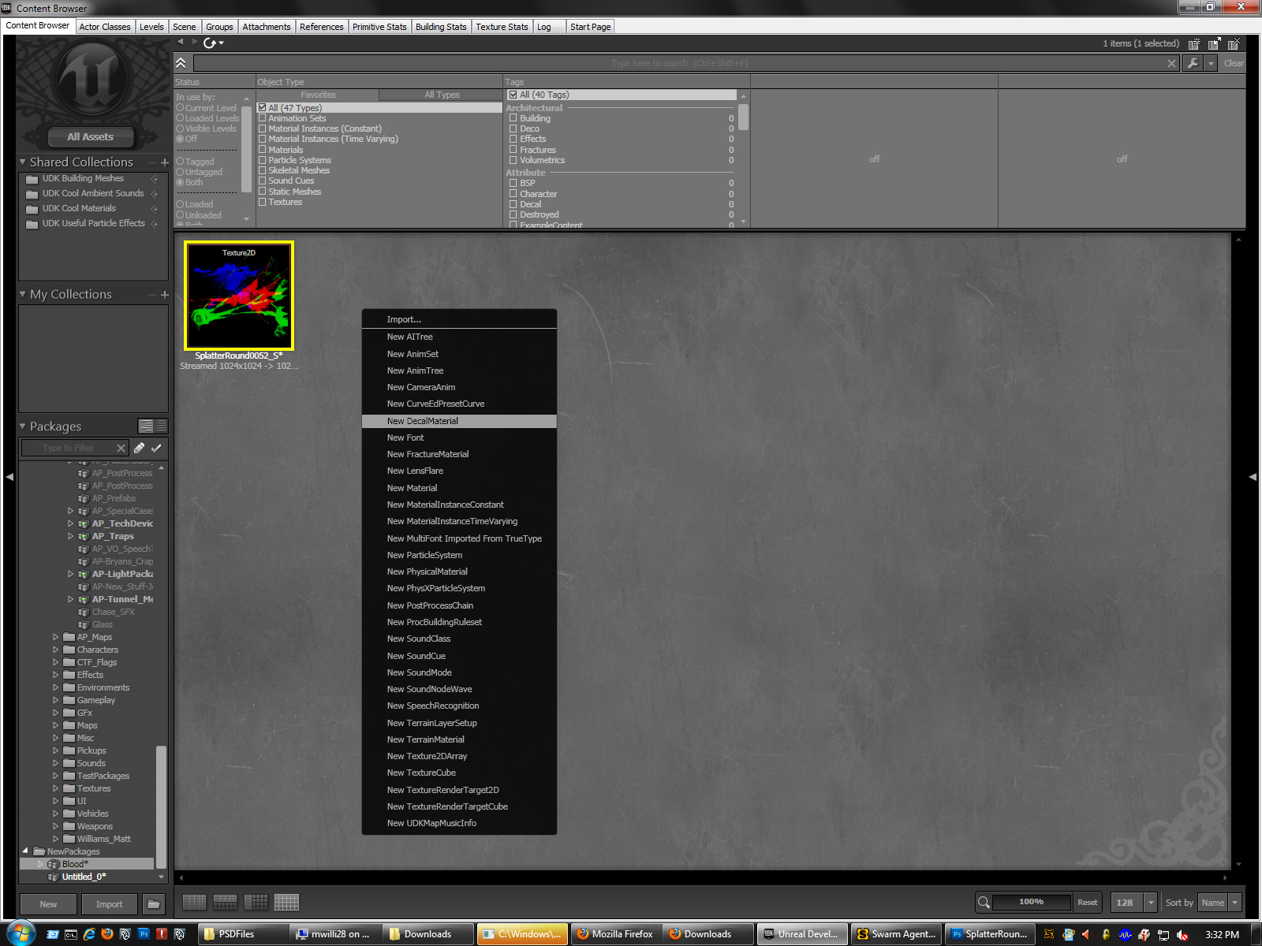
Task: Select the Tagged status radio option
Action: click(x=180, y=162)
